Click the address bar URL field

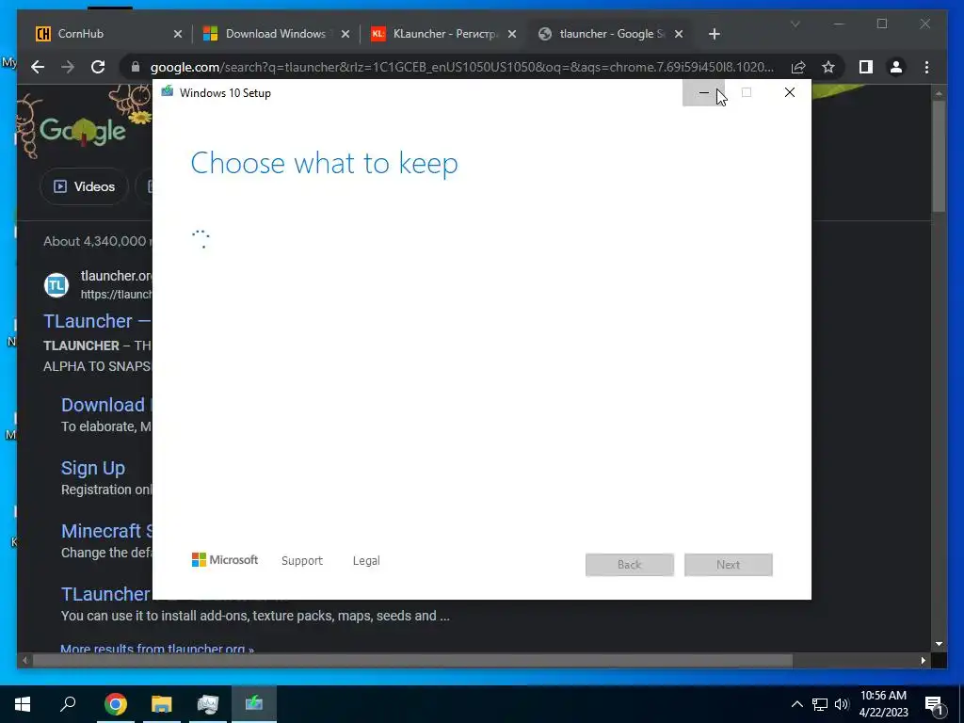(461, 67)
